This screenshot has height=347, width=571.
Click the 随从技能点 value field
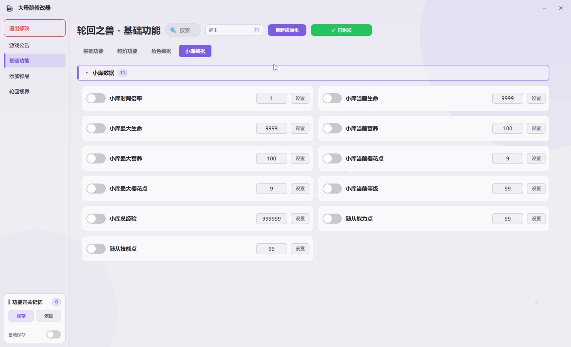[272, 249]
